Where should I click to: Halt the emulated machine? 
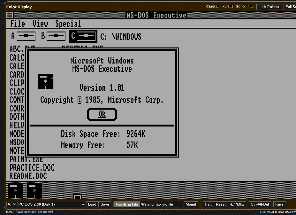click(208, 204)
